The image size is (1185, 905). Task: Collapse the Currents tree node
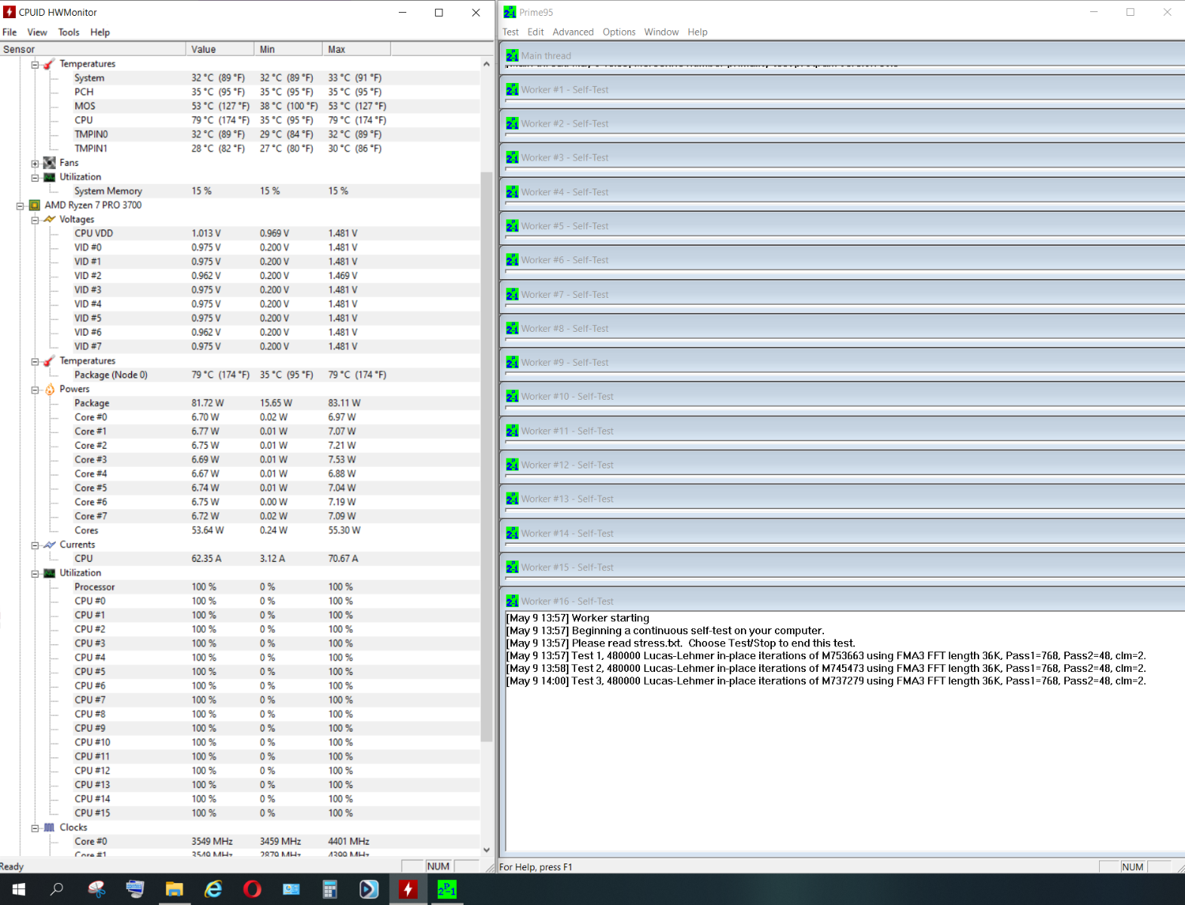click(x=35, y=545)
